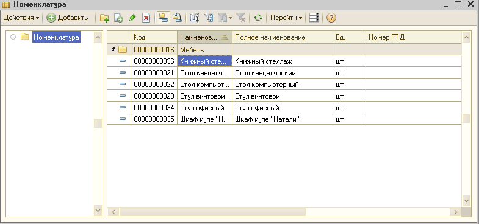
Task: Click the Код column header
Action: coord(154,37)
